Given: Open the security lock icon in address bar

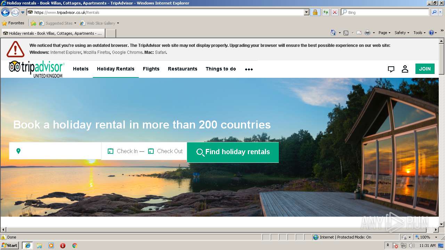Looking at the screenshot, I should click(315, 12).
